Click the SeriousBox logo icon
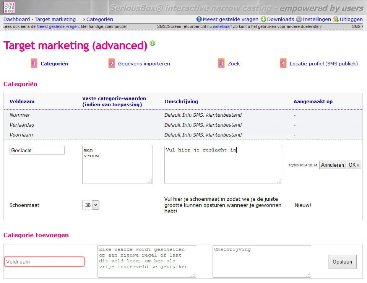The height and width of the screenshot is (283, 367). coord(9,8)
